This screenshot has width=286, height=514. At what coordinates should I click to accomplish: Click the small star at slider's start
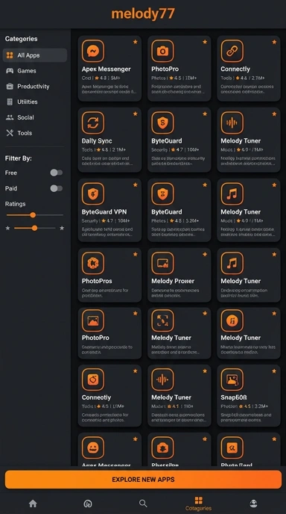pos(8,228)
